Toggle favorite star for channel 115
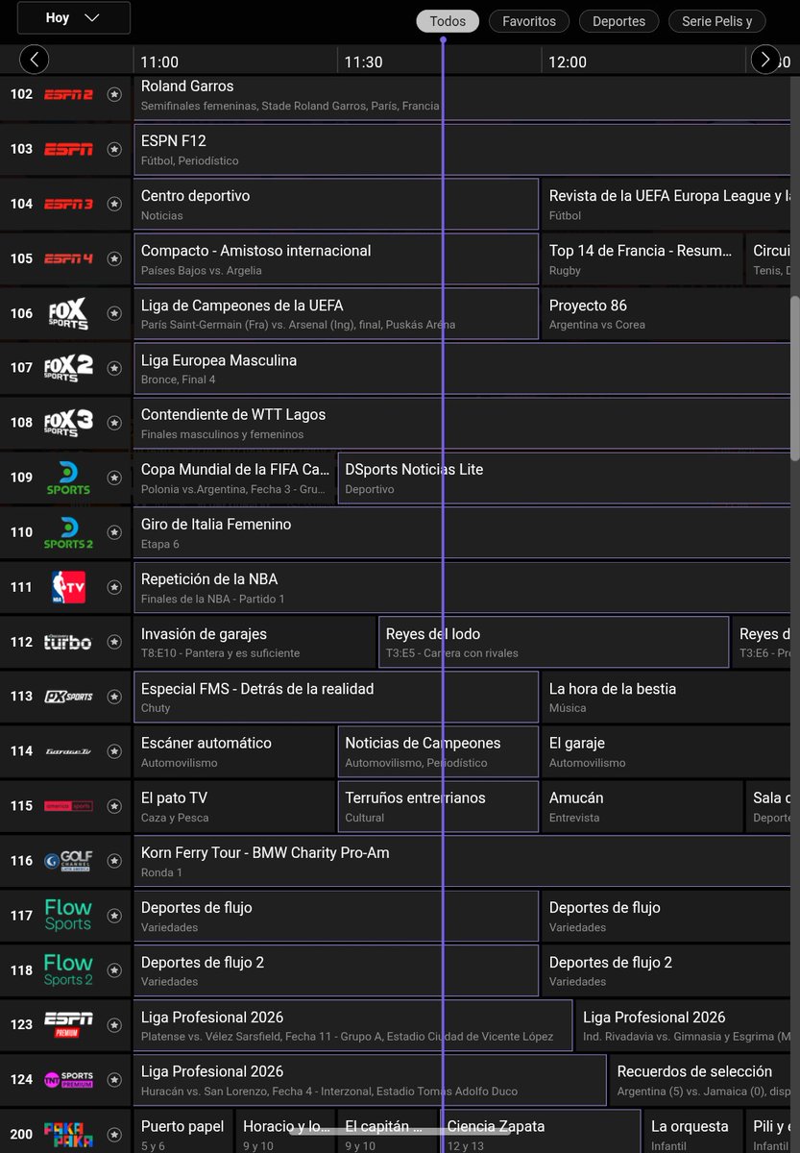Screen dimensions: 800x1153 (x=114, y=806)
